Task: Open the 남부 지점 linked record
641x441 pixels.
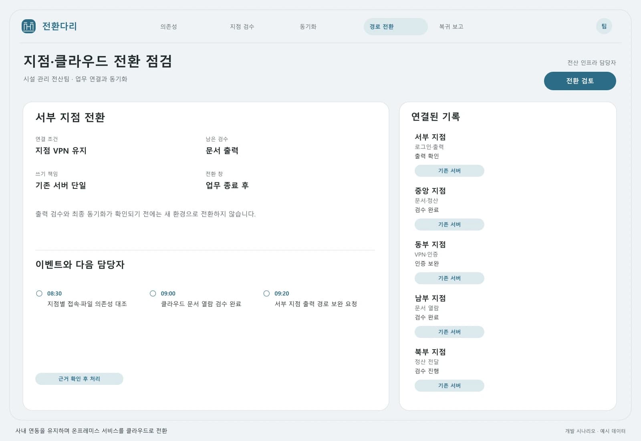Action: [430, 298]
